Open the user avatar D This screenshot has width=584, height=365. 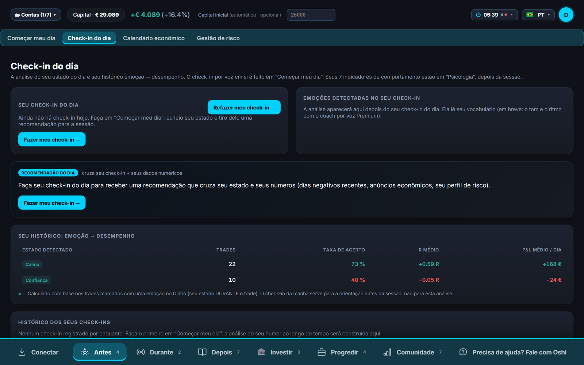click(x=566, y=15)
